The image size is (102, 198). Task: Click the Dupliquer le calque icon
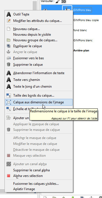[x=9, y=46]
